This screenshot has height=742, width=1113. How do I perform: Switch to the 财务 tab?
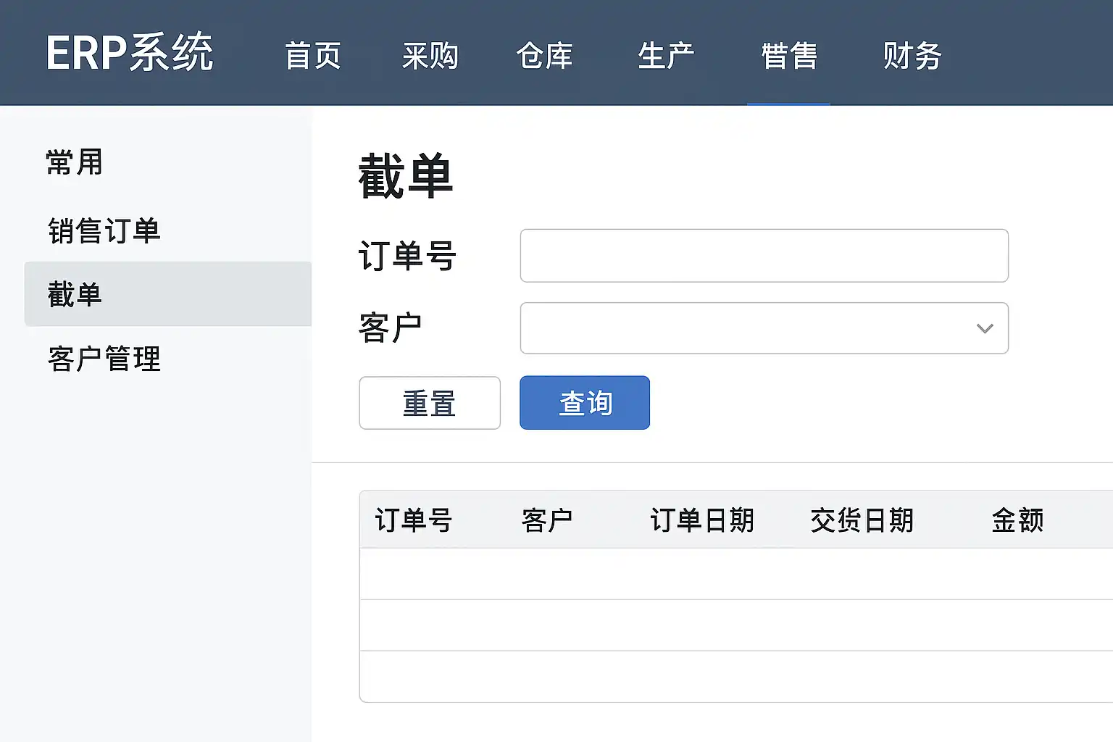point(912,56)
